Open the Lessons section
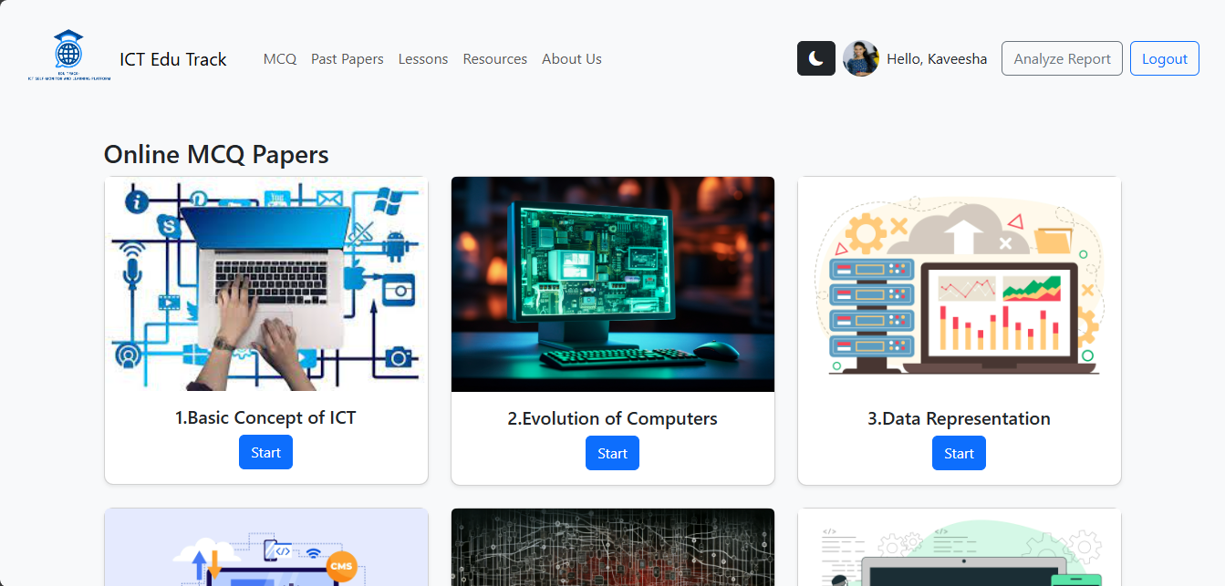Image resolution: width=1225 pixels, height=586 pixels. pos(423,59)
